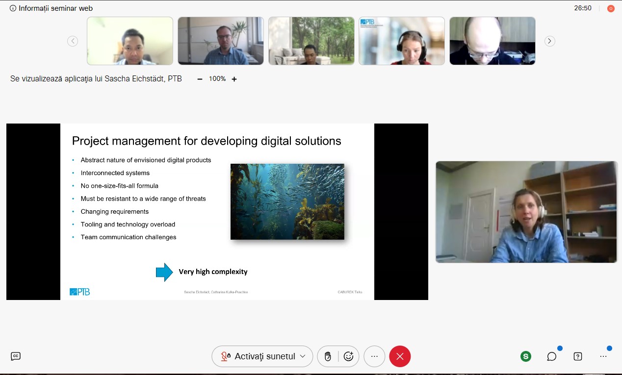Select the woman with headset PTB thumbnail

click(402, 41)
